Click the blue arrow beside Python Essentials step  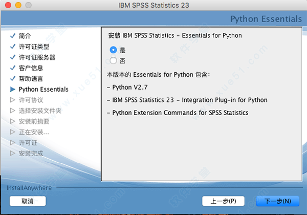(13, 89)
